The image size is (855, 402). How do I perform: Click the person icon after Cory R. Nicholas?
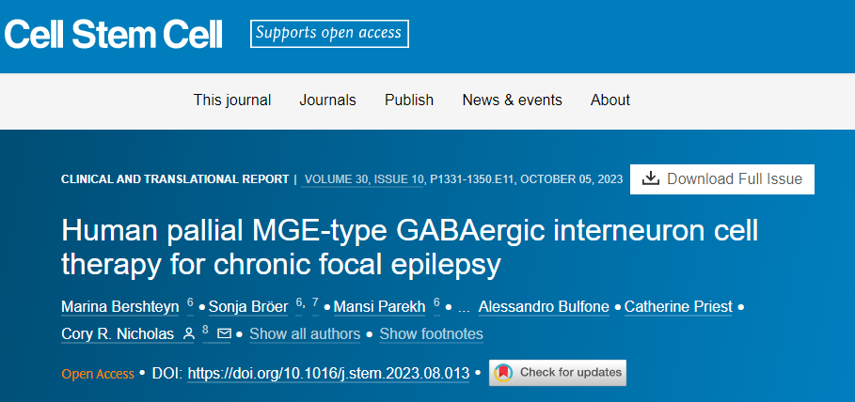coord(191,333)
